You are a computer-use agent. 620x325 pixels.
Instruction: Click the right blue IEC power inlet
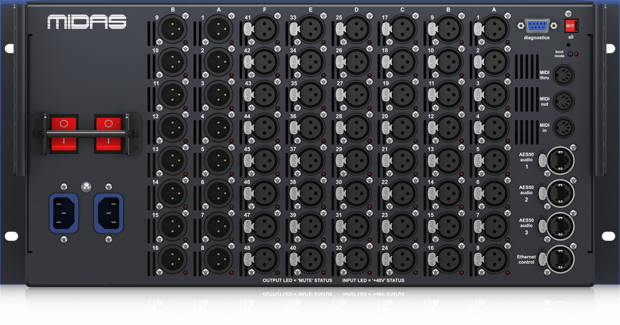109,213
